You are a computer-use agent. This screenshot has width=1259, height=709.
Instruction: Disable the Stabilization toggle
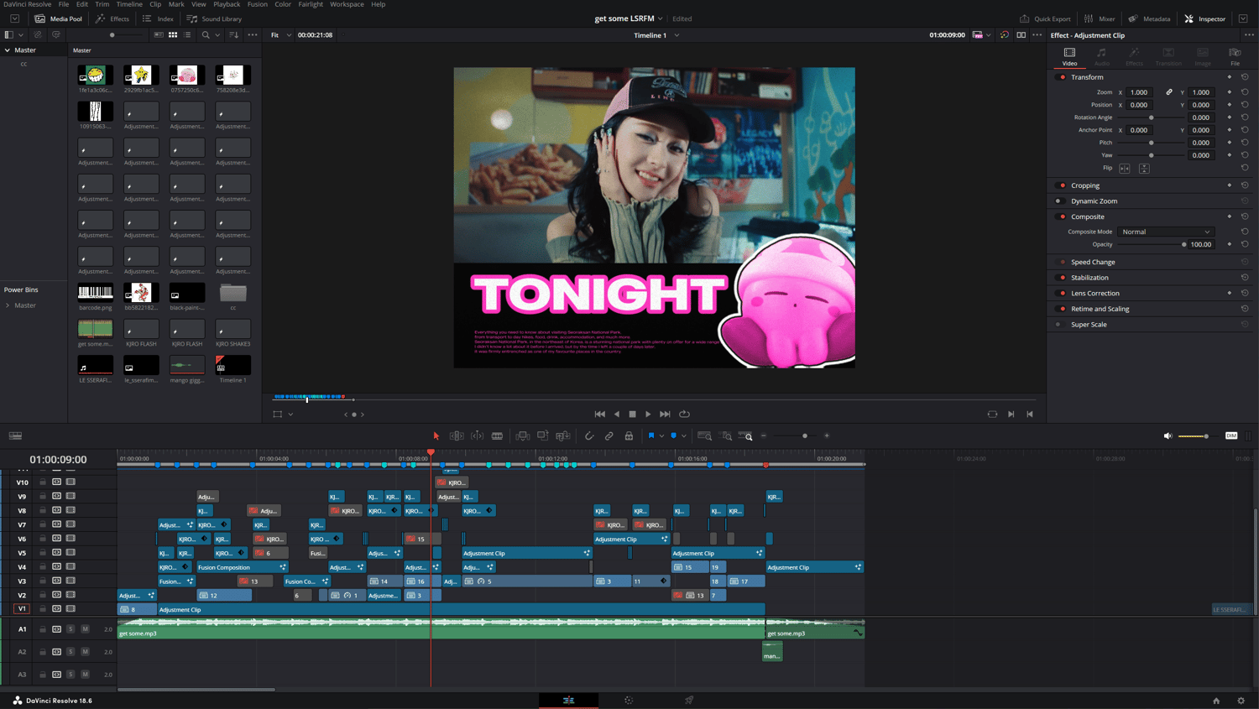tap(1062, 278)
